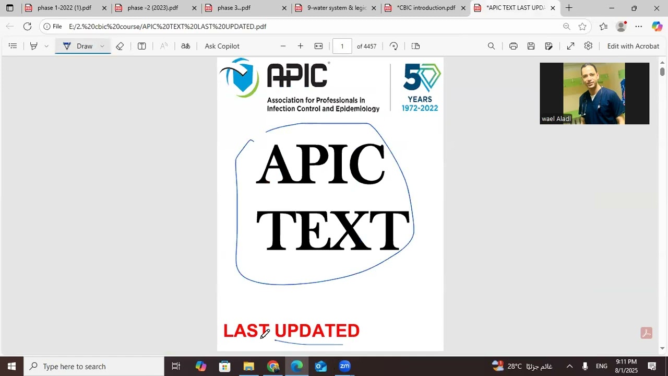The height and width of the screenshot is (376, 668).
Task: Open Edge Settings and more menu
Action: [x=639, y=26]
